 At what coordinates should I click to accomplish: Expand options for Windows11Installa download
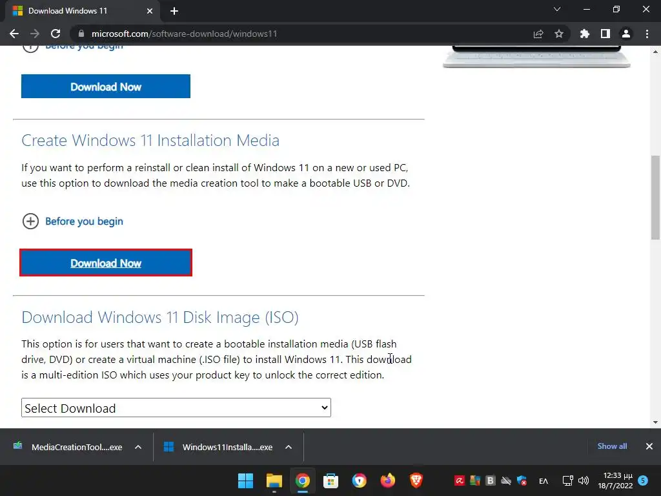[x=289, y=447]
